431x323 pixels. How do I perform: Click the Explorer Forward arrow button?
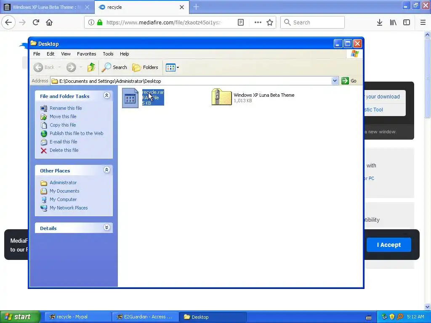click(71, 67)
